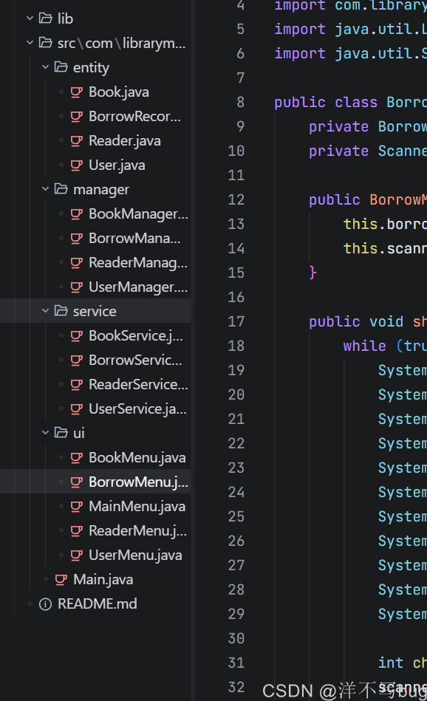Open BookManager... file
The width and height of the screenshot is (427, 701).
click(x=139, y=213)
